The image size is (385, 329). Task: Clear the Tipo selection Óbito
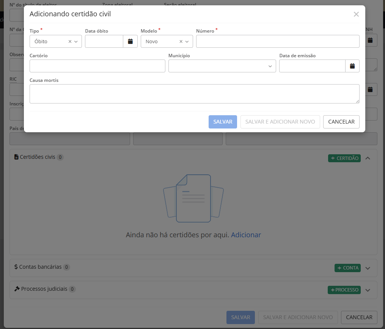pos(70,42)
